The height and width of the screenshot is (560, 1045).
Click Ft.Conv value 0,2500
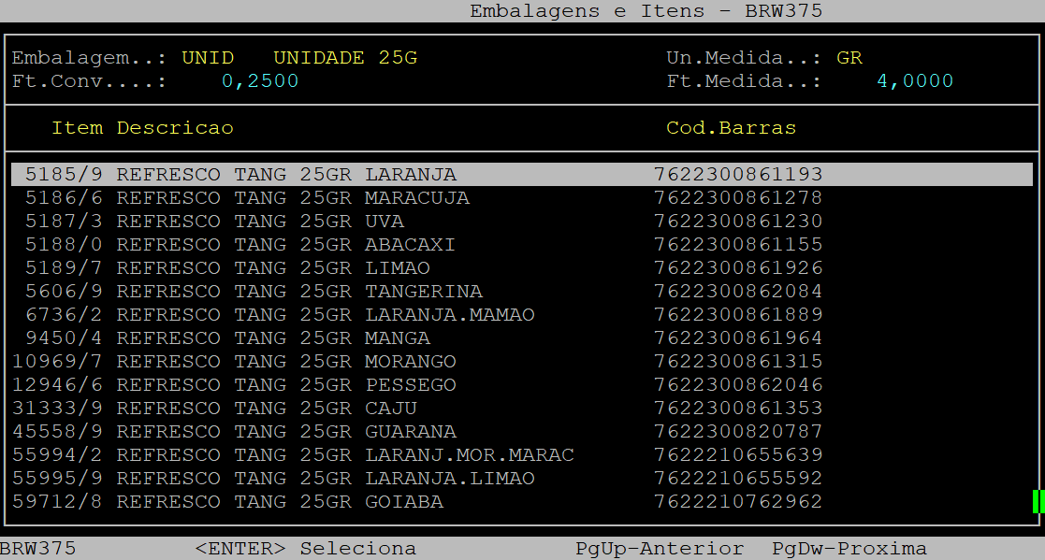260,81
